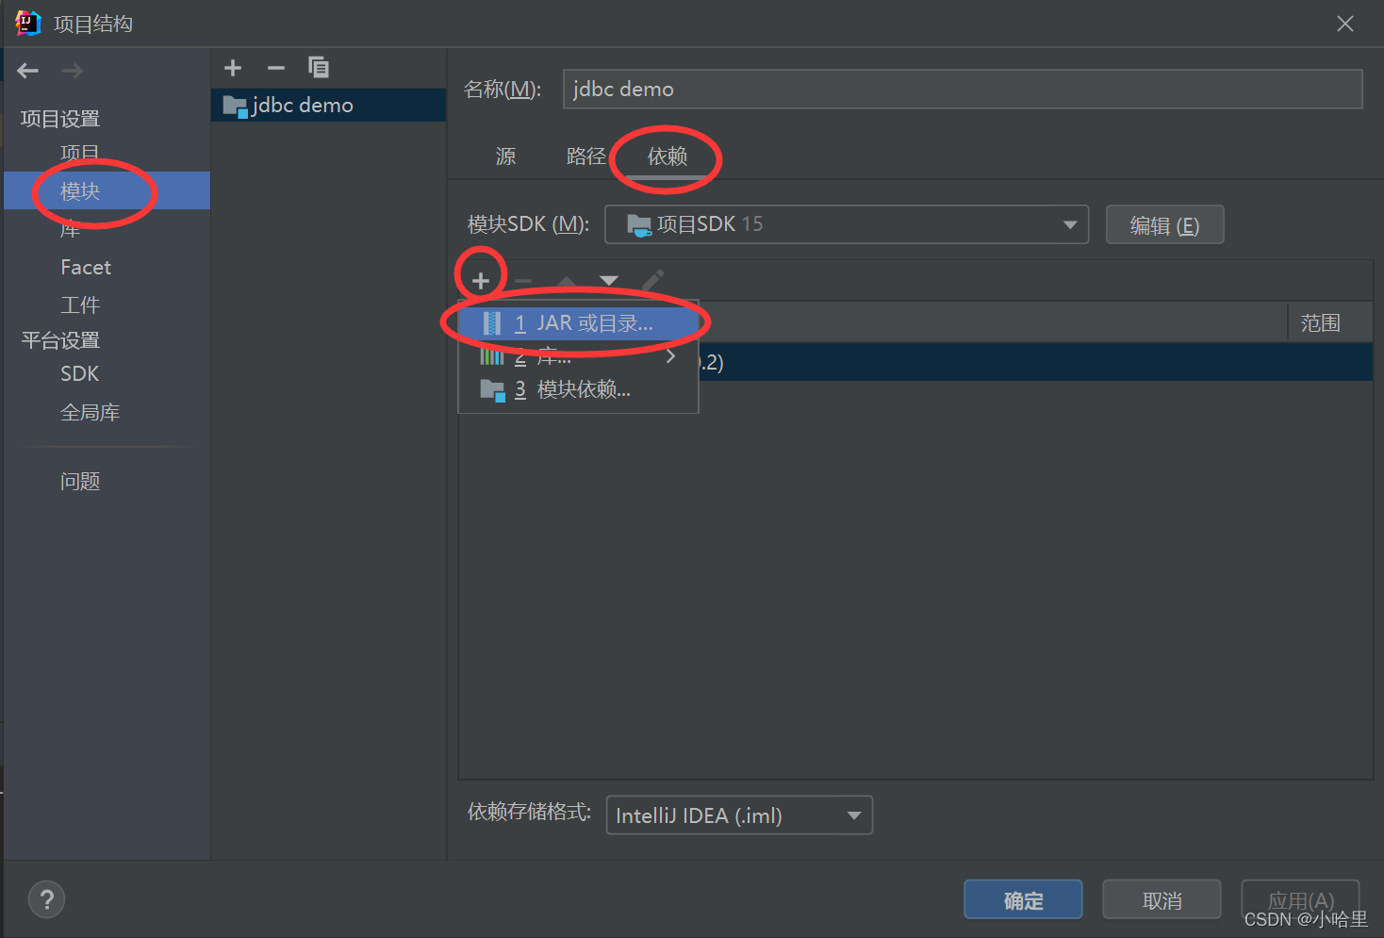
Task: Move dependency down with arrow icon
Action: coord(609,280)
